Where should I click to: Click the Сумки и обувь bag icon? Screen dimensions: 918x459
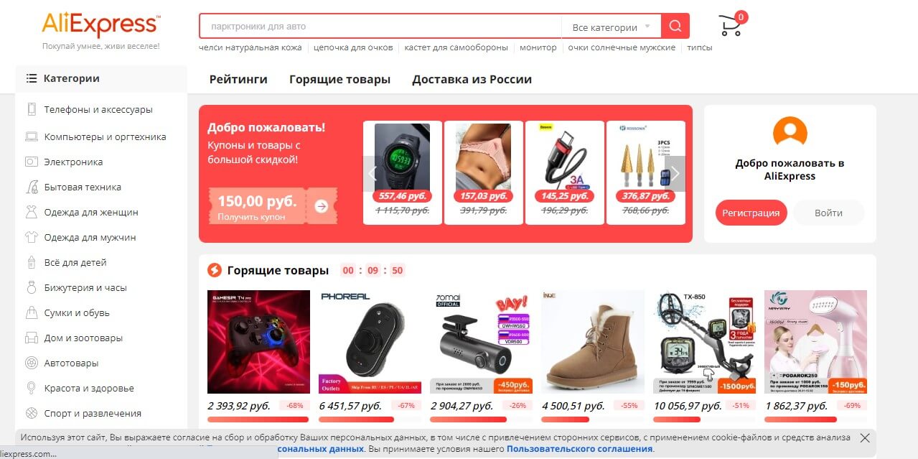[x=32, y=313]
